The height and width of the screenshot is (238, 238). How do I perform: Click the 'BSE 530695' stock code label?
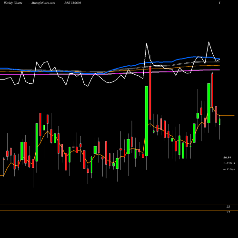[x=73, y=3]
